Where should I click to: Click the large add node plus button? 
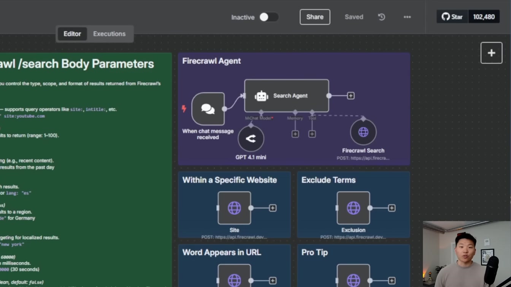491,53
